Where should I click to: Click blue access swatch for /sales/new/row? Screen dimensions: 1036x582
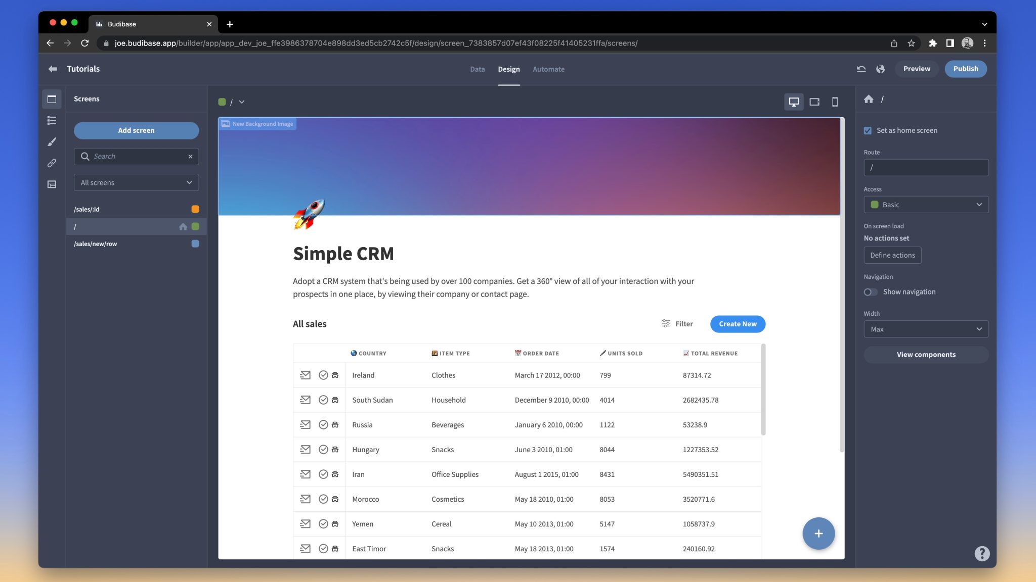(x=195, y=244)
